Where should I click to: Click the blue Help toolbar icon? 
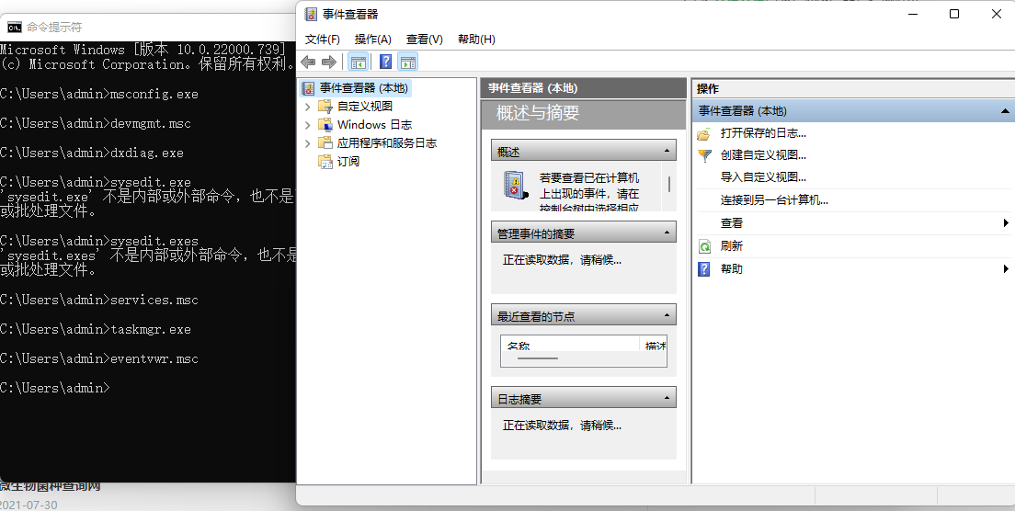pos(386,62)
